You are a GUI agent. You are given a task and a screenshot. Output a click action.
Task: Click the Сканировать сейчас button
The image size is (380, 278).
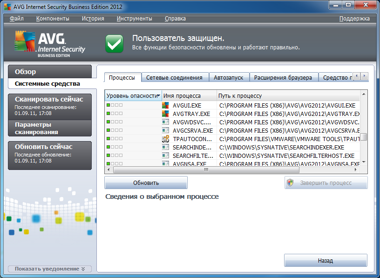coord(50,106)
